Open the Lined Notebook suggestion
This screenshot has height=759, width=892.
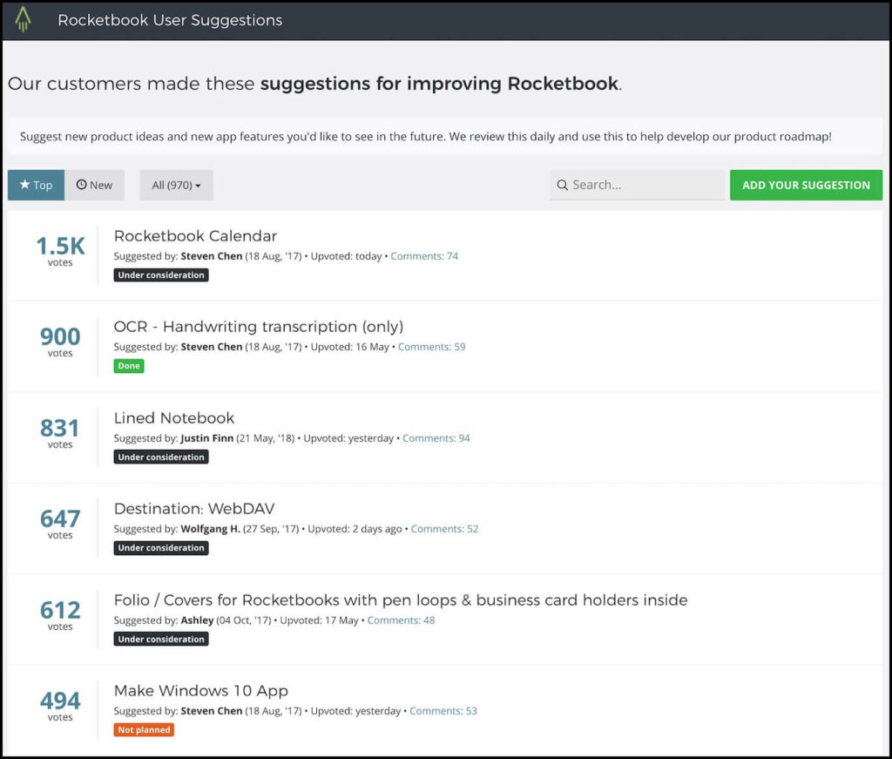(174, 417)
